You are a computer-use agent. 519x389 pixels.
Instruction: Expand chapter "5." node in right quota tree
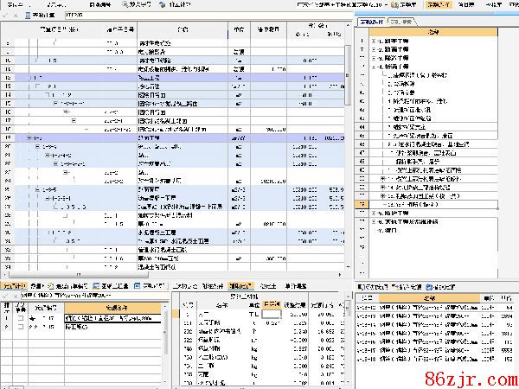tap(373, 213)
